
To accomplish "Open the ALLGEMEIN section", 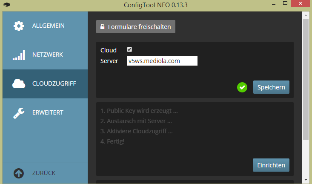I will [x=49, y=26].
